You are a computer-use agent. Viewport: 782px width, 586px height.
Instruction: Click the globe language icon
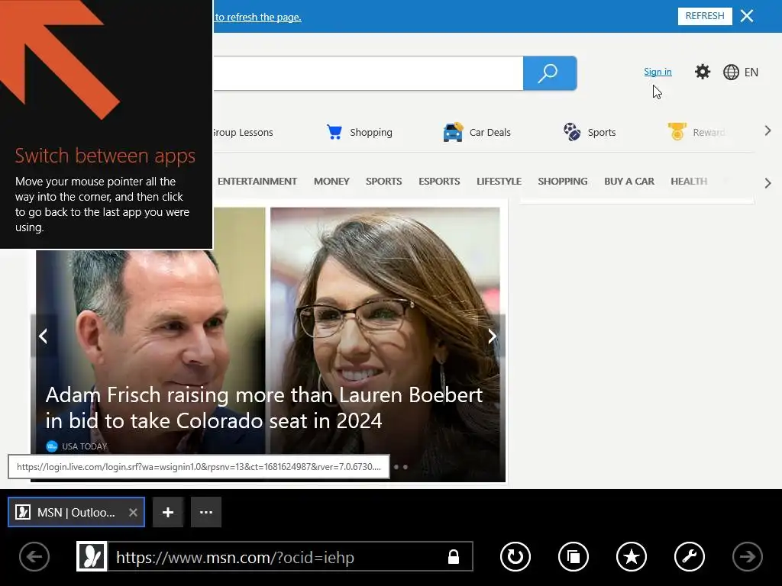[731, 72]
